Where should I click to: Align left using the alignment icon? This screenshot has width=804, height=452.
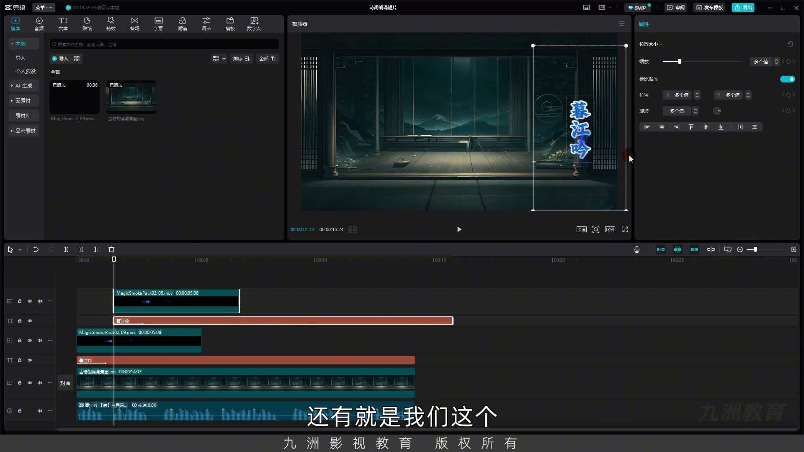tap(647, 127)
